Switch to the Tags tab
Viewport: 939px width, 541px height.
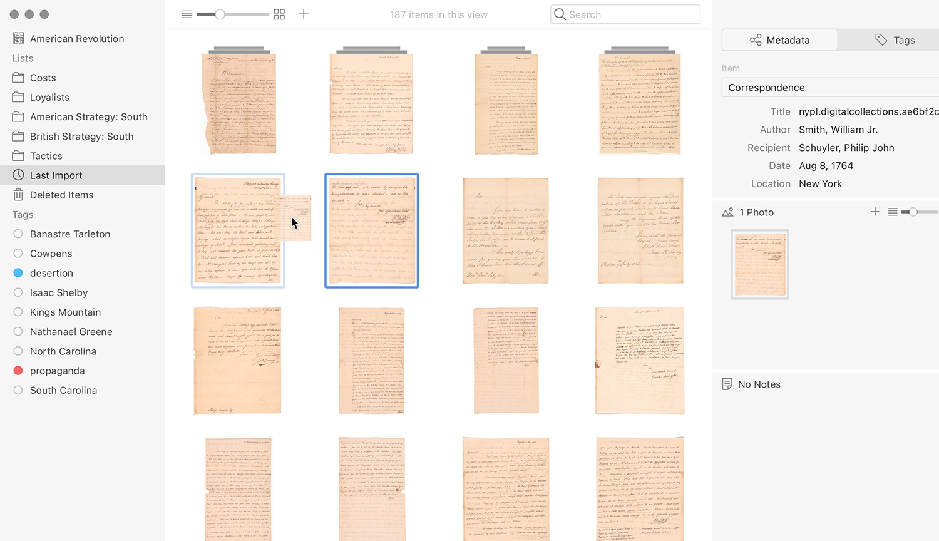895,40
